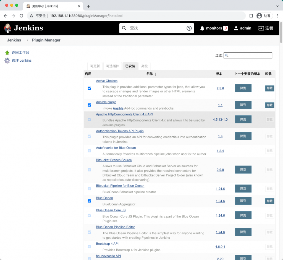This screenshot has width=283, height=260.
Task: Click Plugin Manager breadcrumb
Action: [46, 40]
